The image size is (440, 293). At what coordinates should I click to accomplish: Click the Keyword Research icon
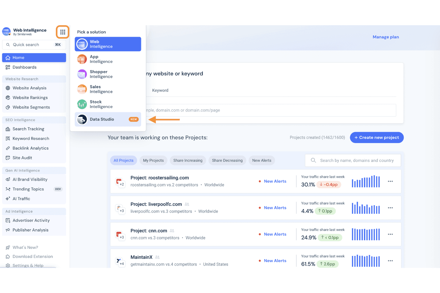click(x=8, y=139)
